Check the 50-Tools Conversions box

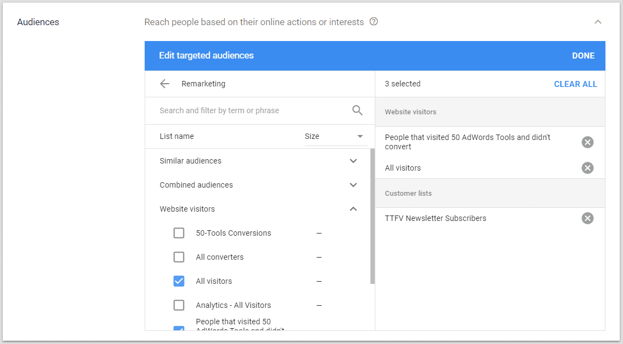point(179,233)
